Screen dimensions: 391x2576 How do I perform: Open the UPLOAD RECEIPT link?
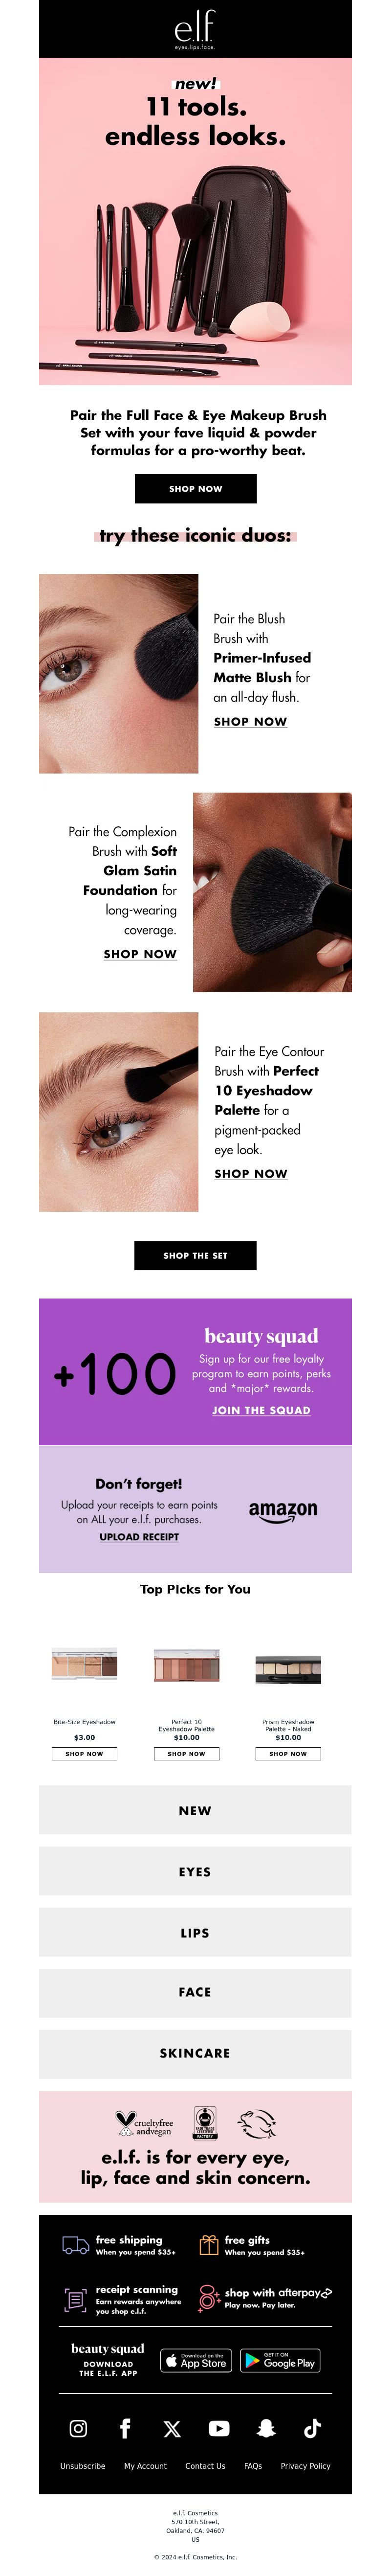pos(139,1537)
